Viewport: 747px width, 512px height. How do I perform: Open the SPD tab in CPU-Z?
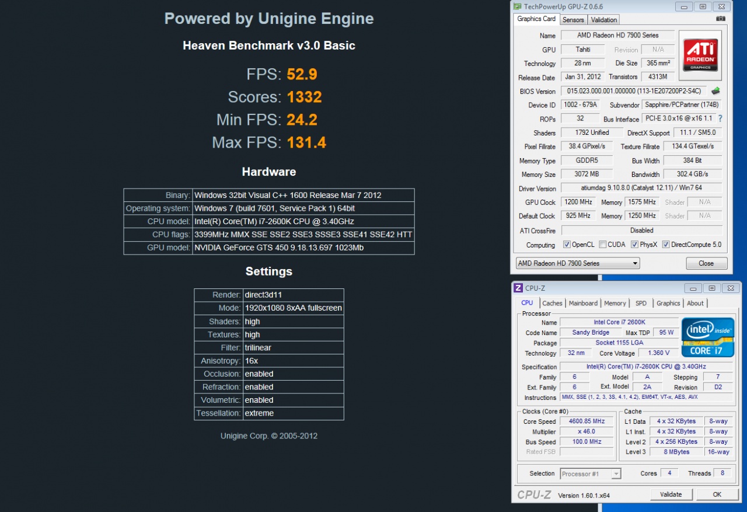(x=641, y=303)
